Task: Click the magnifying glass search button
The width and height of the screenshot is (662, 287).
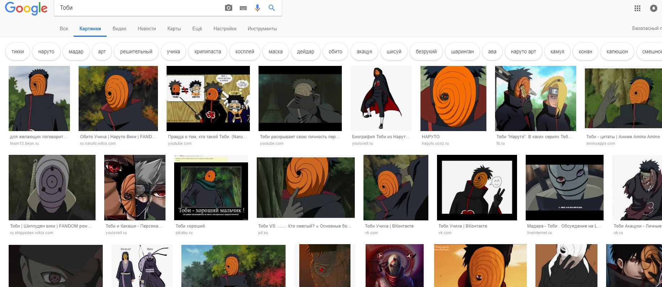Action: pos(272,8)
